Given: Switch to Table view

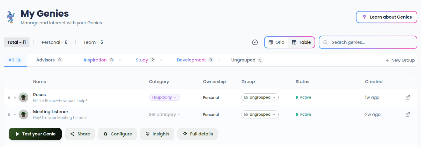Looking at the screenshot, I should coord(301,42).
